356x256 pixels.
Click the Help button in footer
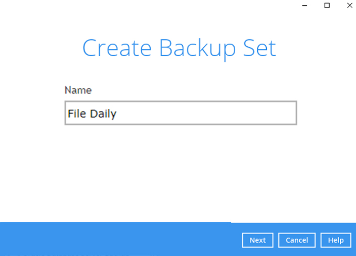[336, 240]
